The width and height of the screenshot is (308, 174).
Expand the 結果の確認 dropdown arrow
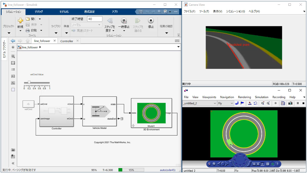click(167, 33)
